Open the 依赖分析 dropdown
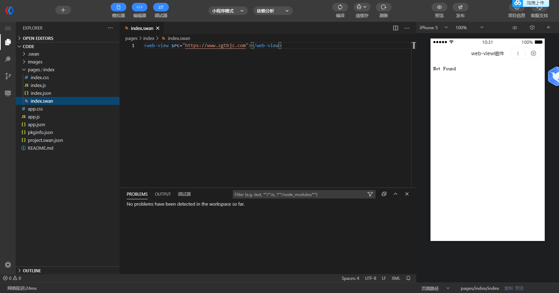This screenshot has width=559, height=293. click(x=273, y=11)
